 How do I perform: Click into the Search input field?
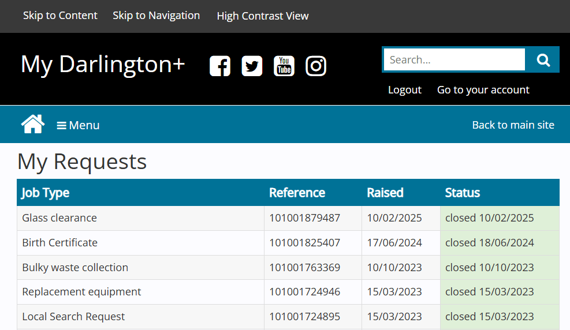454,59
